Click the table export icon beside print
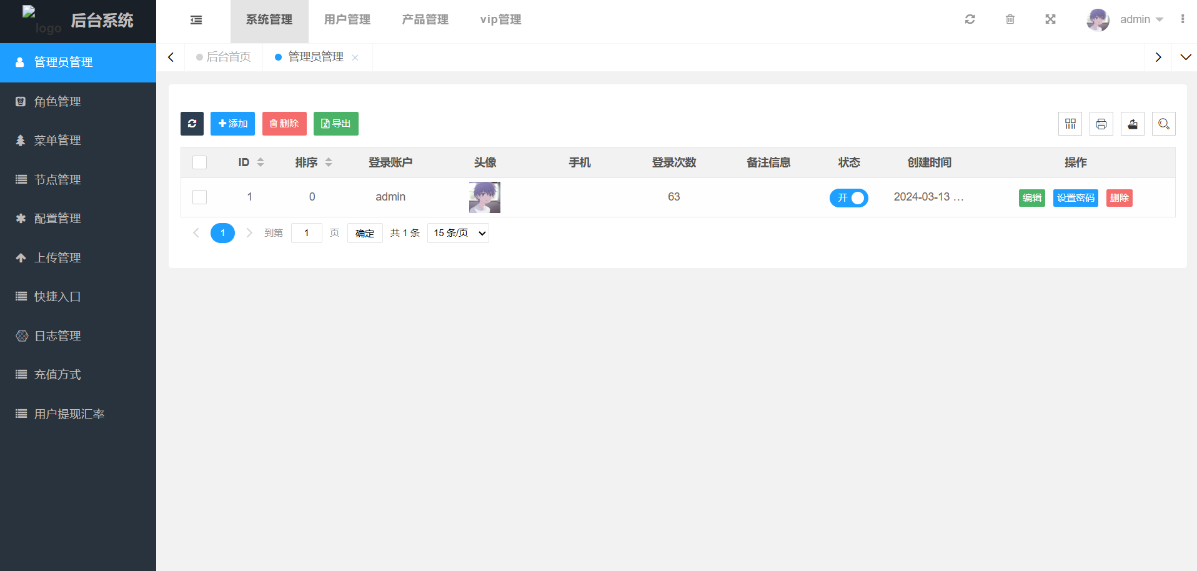The width and height of the screenshot is (1197, 571). (1132, 124)
